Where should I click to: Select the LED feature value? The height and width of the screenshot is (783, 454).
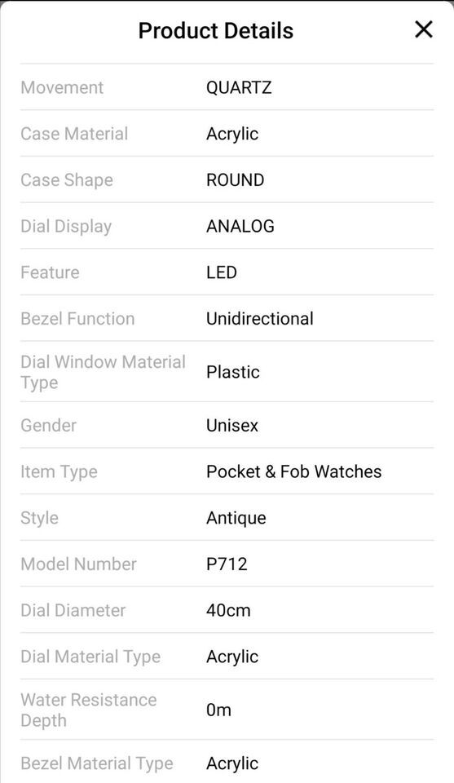point(222,272)
